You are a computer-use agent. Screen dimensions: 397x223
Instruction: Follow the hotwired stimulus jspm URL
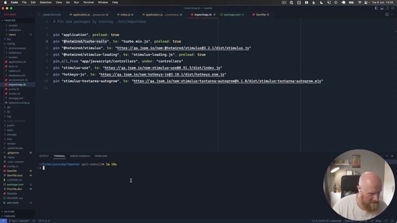[x=183, y=48]
